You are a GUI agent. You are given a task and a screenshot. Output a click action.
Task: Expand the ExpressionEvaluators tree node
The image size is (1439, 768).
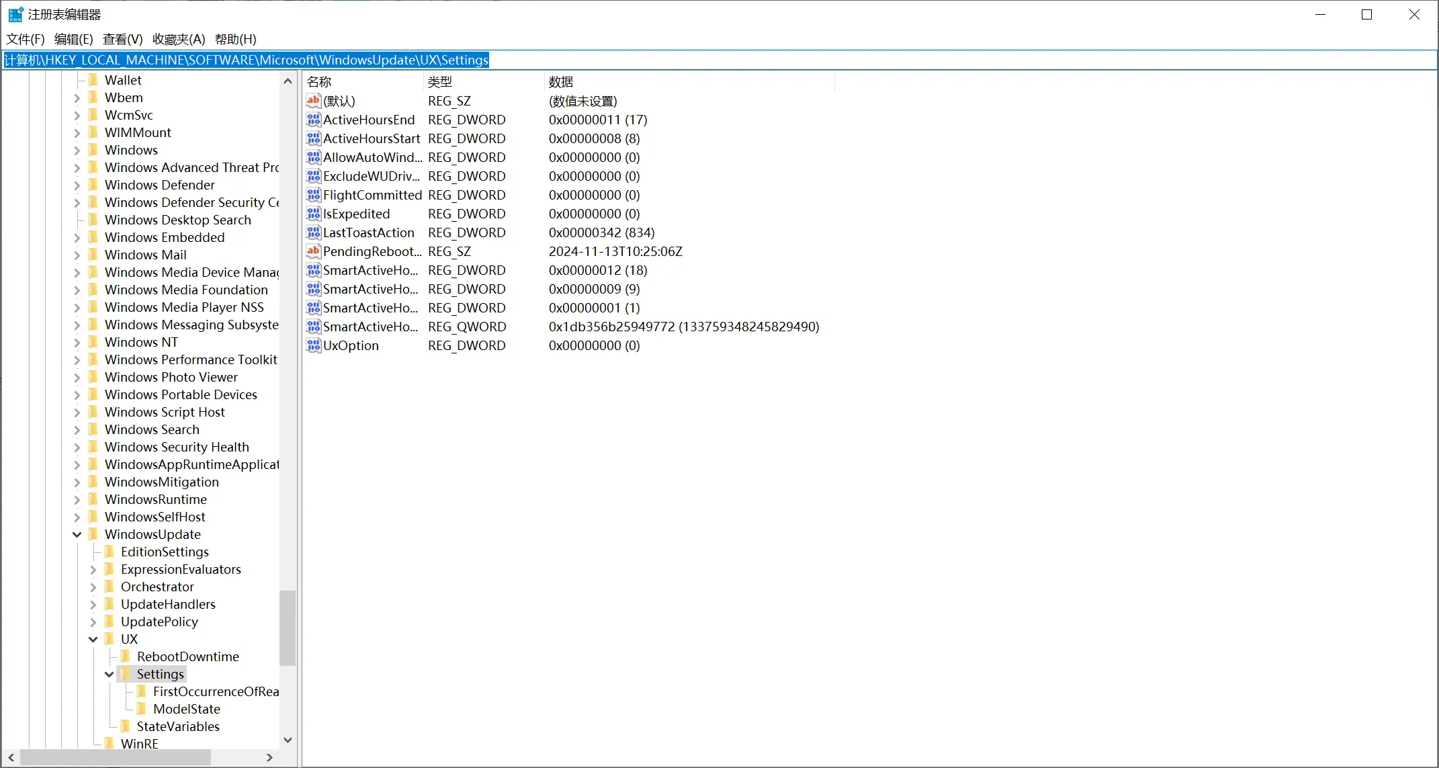click(93, 570)
